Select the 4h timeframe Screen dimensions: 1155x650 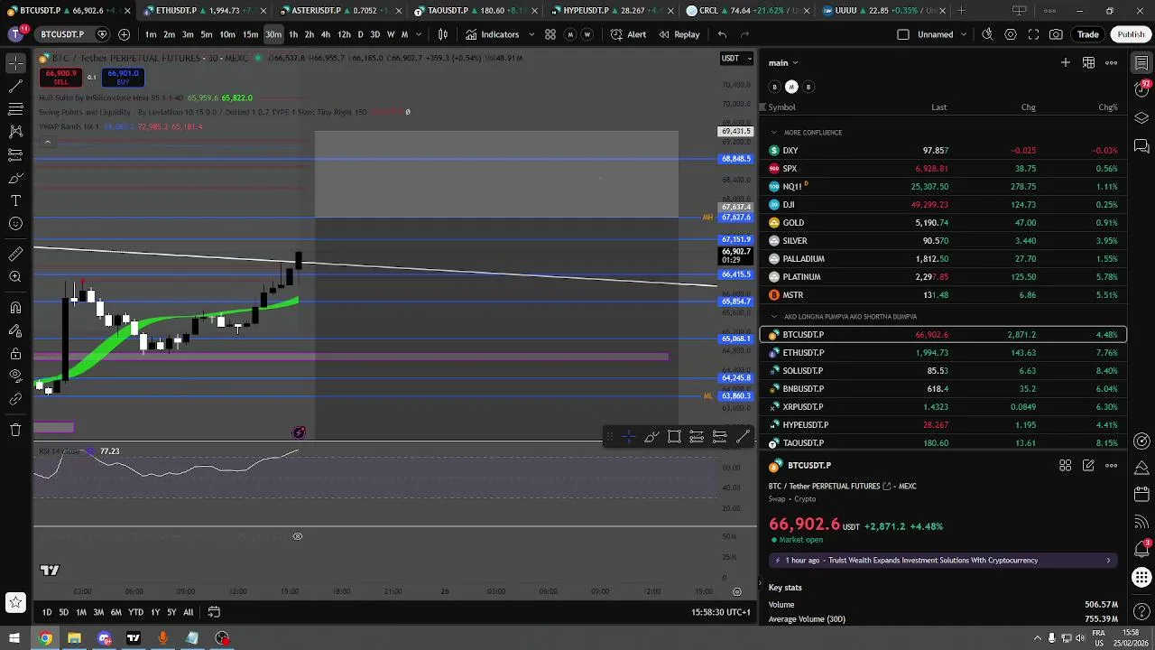coord(326,34)
